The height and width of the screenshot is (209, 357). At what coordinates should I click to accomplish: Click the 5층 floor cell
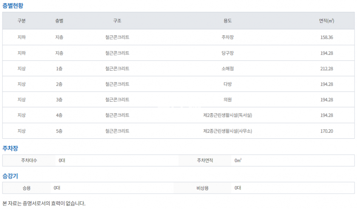click(x=59, y=131)
